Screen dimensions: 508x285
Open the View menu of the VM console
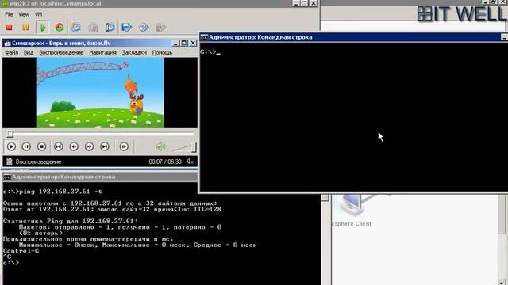24,14
